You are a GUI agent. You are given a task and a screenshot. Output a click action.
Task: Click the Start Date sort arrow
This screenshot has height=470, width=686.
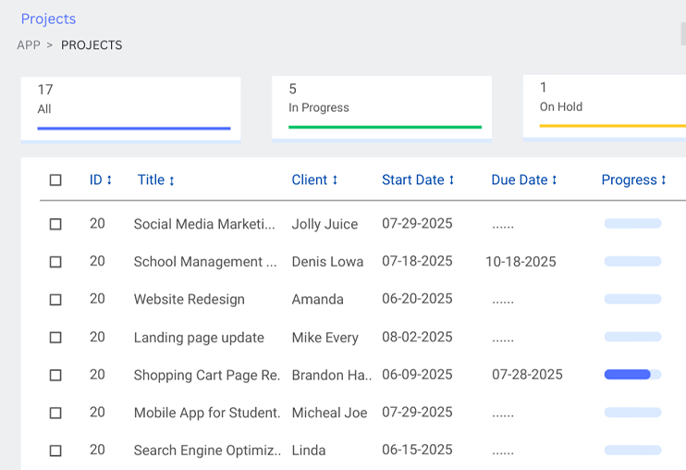tap(451, 180)
